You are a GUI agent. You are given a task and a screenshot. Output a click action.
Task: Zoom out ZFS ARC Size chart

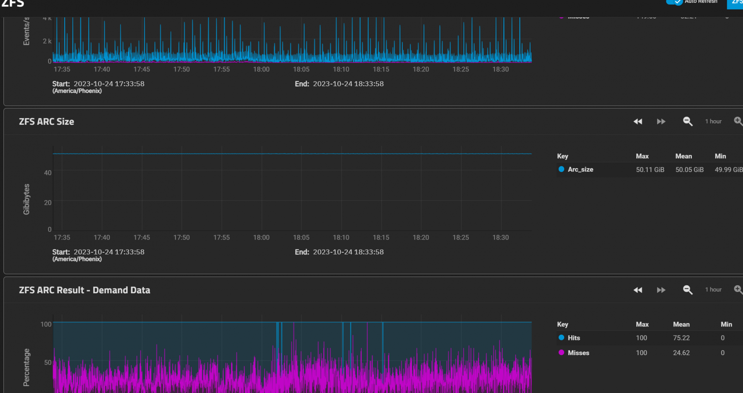pyautogui.click(x=688, y=122)
